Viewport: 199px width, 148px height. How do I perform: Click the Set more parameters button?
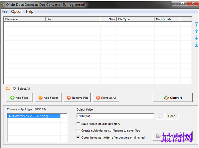[173, 136]
